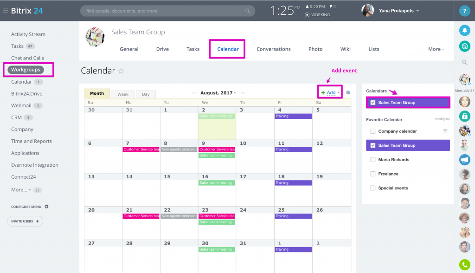475x273 pixels.
Task: Enable the Freelance calendar checkbox
Action: [x=373, y=174]
